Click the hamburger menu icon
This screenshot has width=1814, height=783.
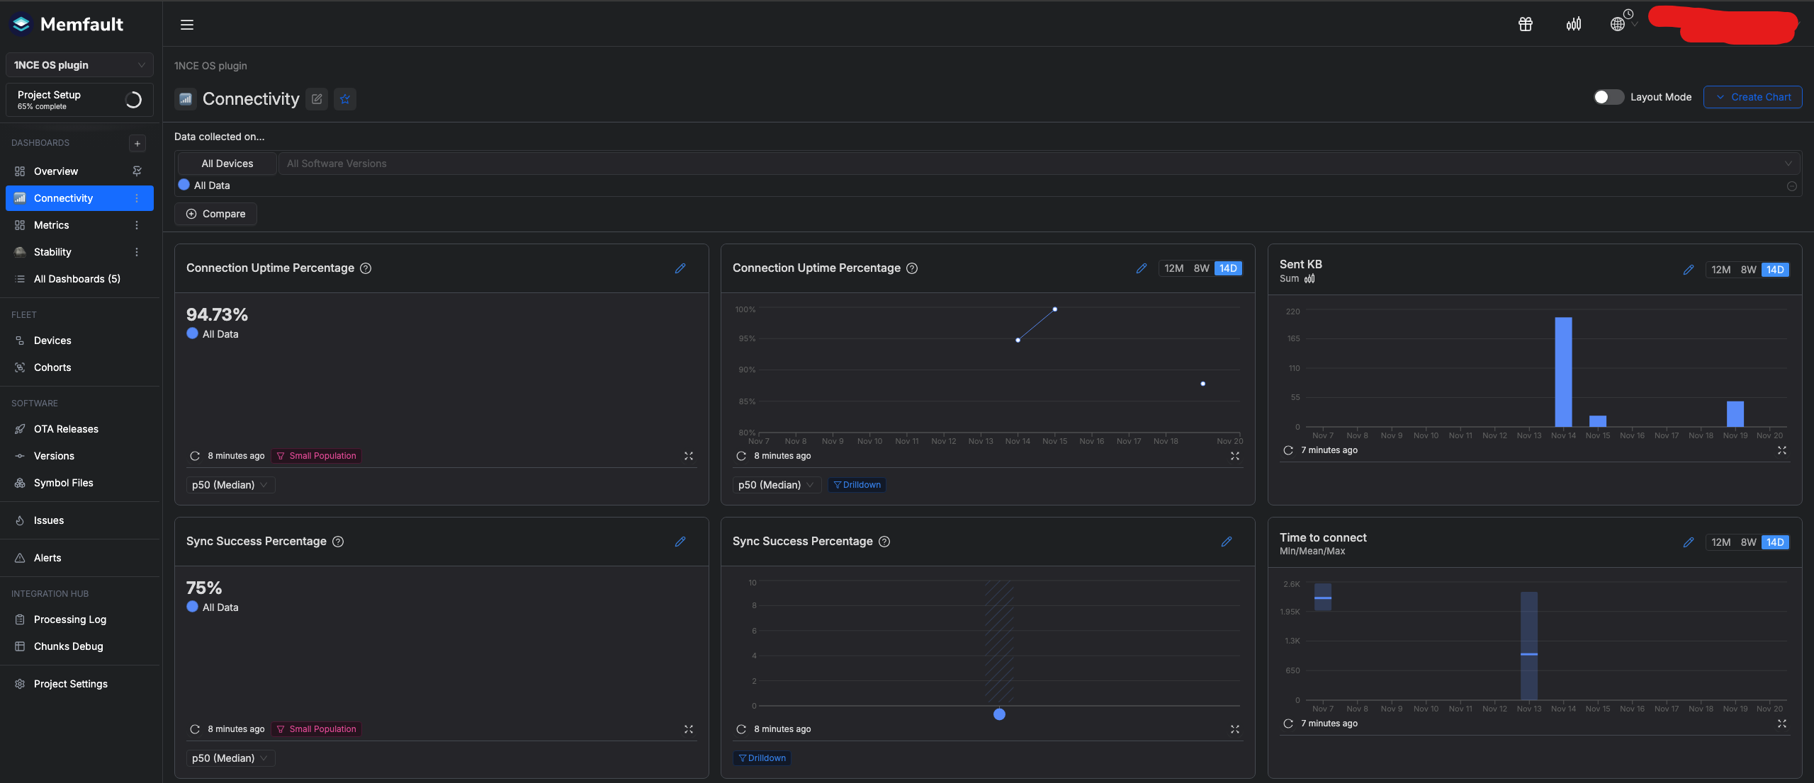click(187, 25)
